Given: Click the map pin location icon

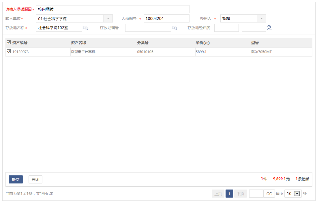Looking at the screenshot, I should click(269, 28).
